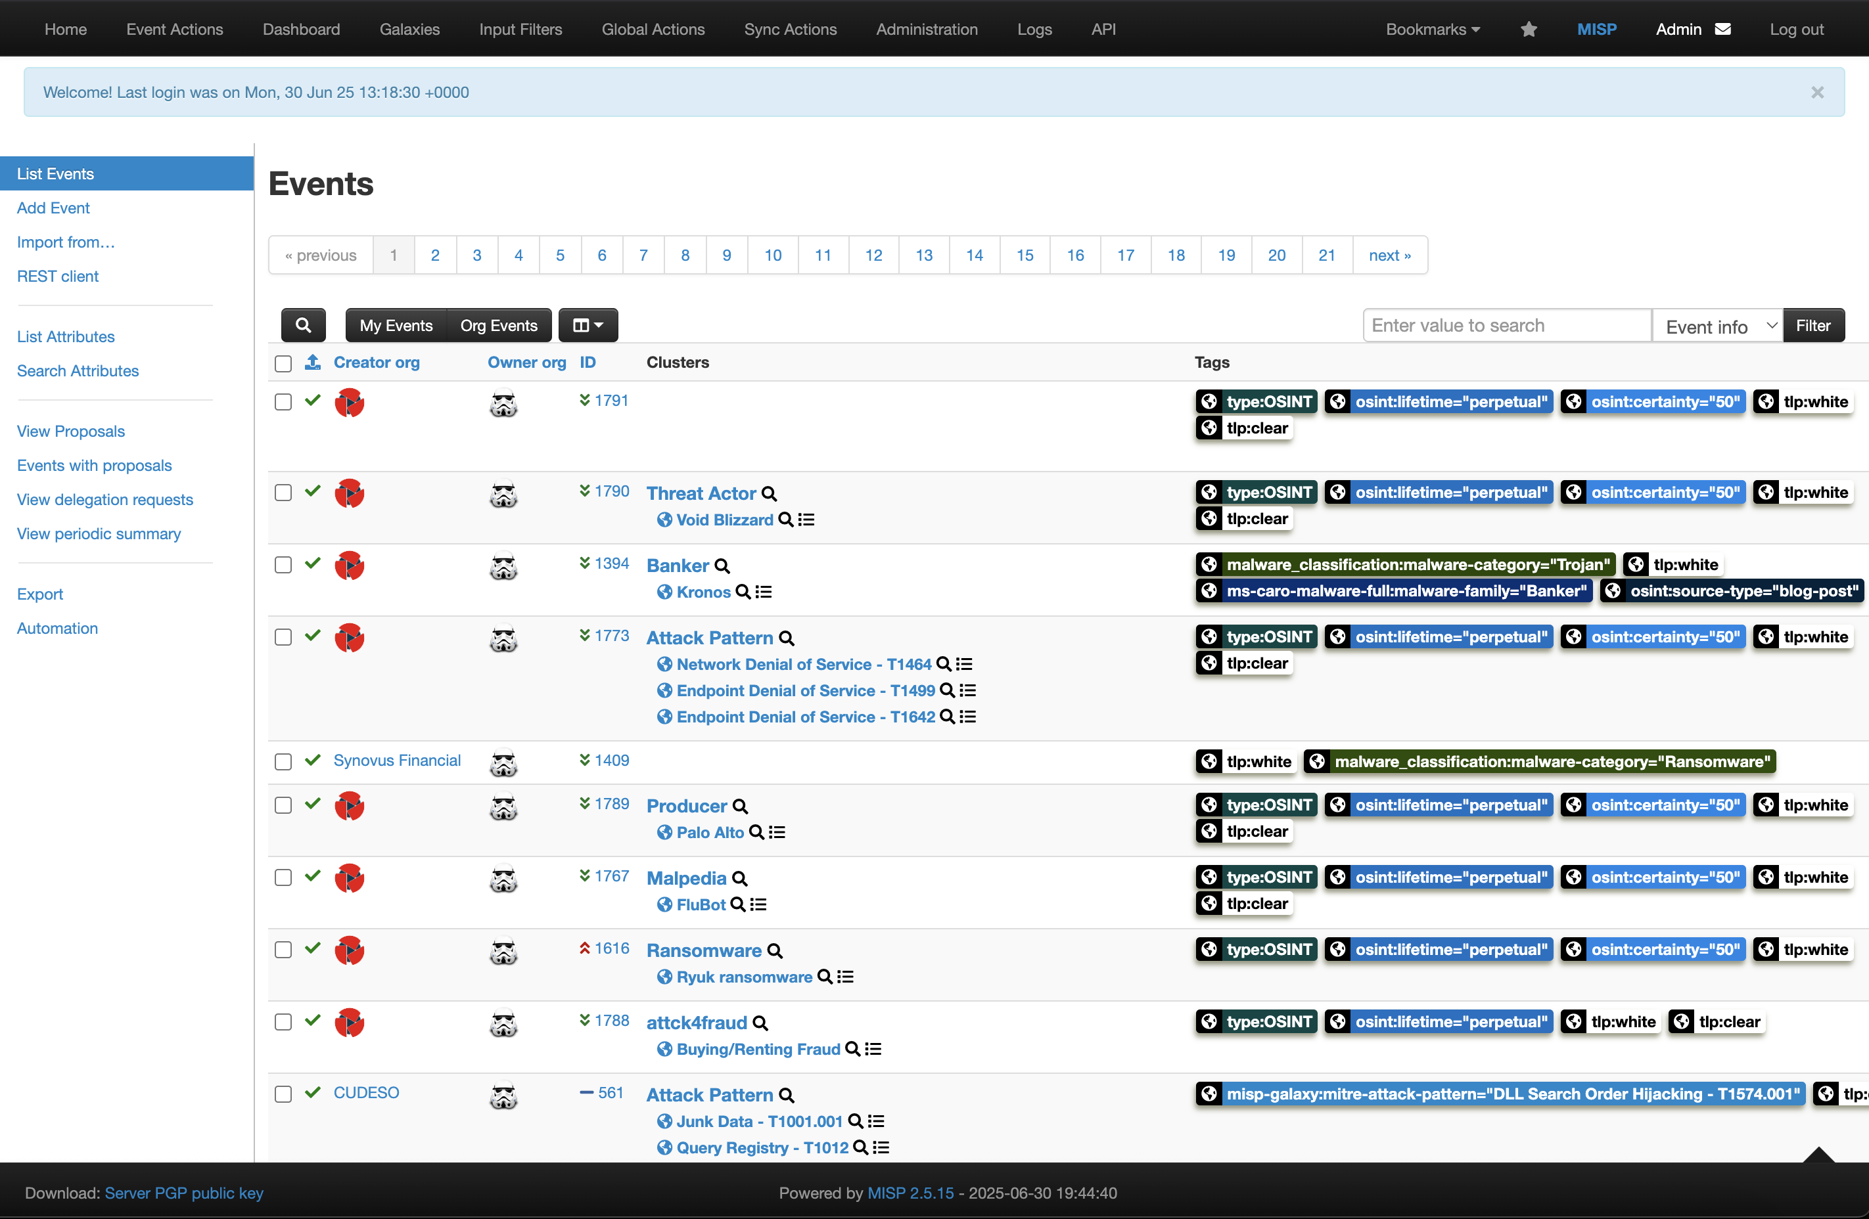This screenshot has height=1219, width=1869.
Task: Open Synovus Financial creator org
Action: 398,761
